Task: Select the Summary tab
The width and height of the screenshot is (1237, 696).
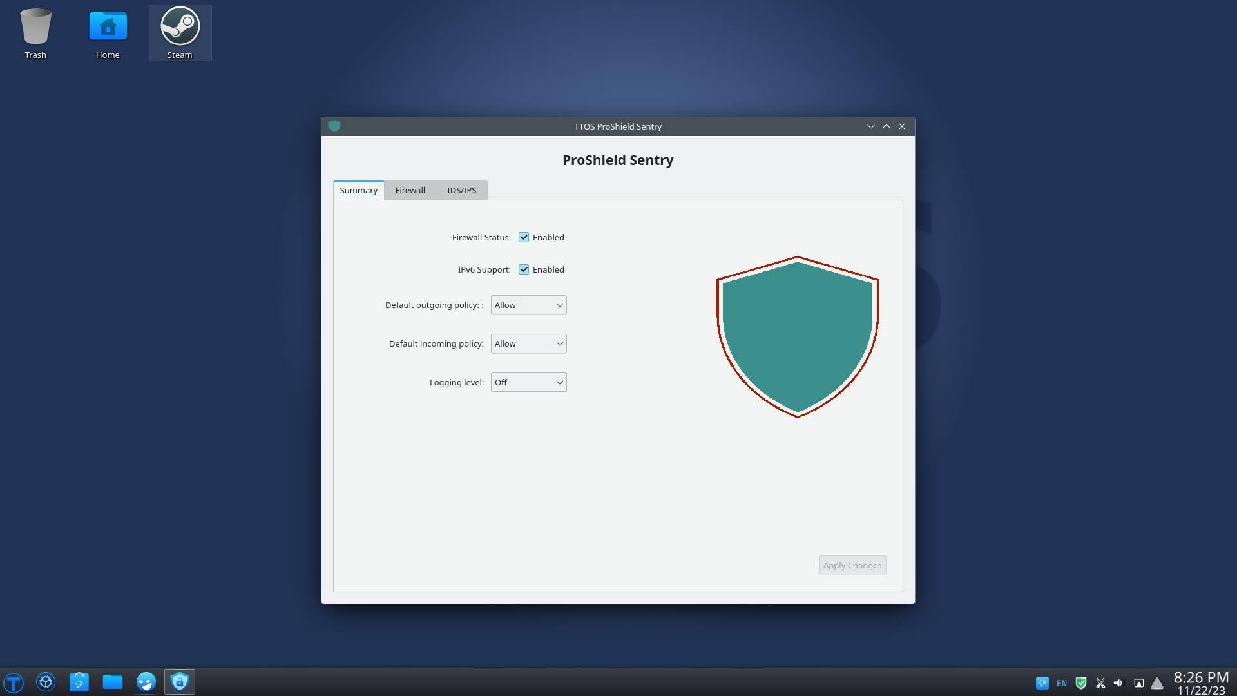Action: [358, 190]
